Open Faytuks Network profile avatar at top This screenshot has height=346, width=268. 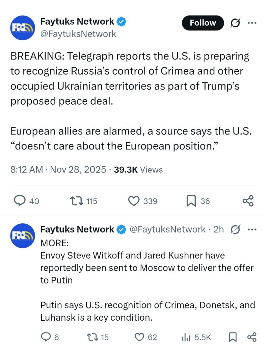click(23, 28)
